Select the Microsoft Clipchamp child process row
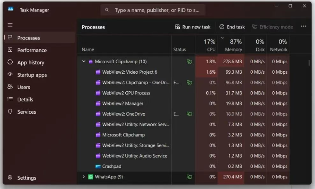This screenshot has width=315, height=189. (183, 135)
